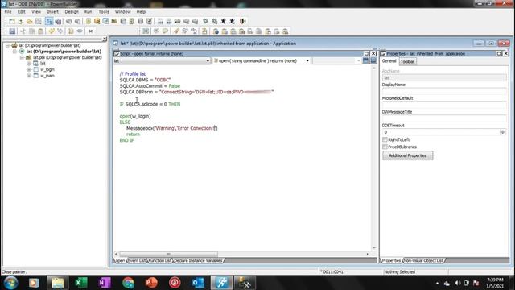Screen dimensions: 515x290
Task: Select w_main in the system tree
Action: (47, 75)
